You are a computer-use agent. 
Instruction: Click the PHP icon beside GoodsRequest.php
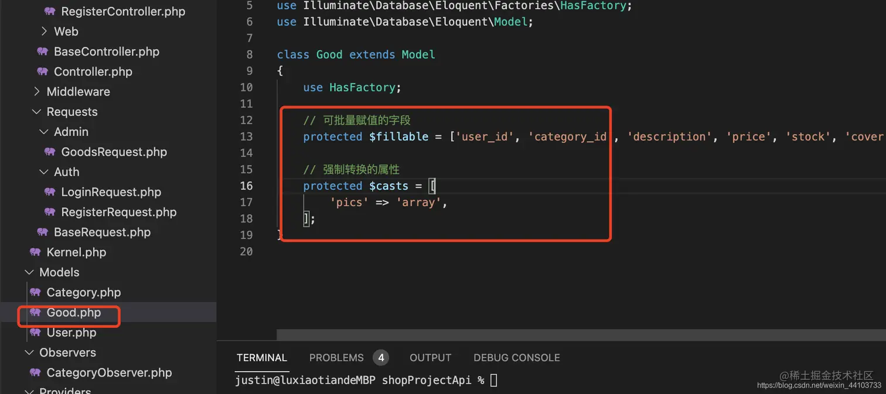pos(50,152)
